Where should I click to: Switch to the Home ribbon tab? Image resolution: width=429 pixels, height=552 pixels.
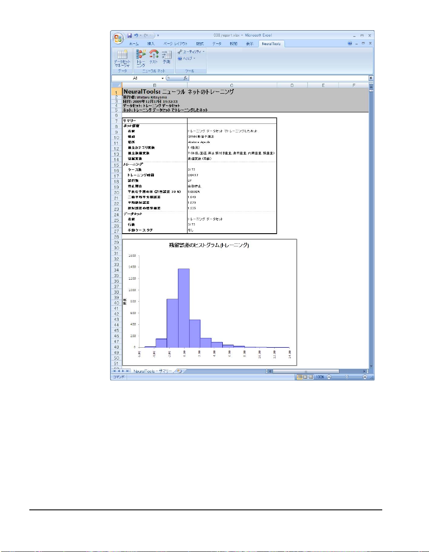coord(134,44)
